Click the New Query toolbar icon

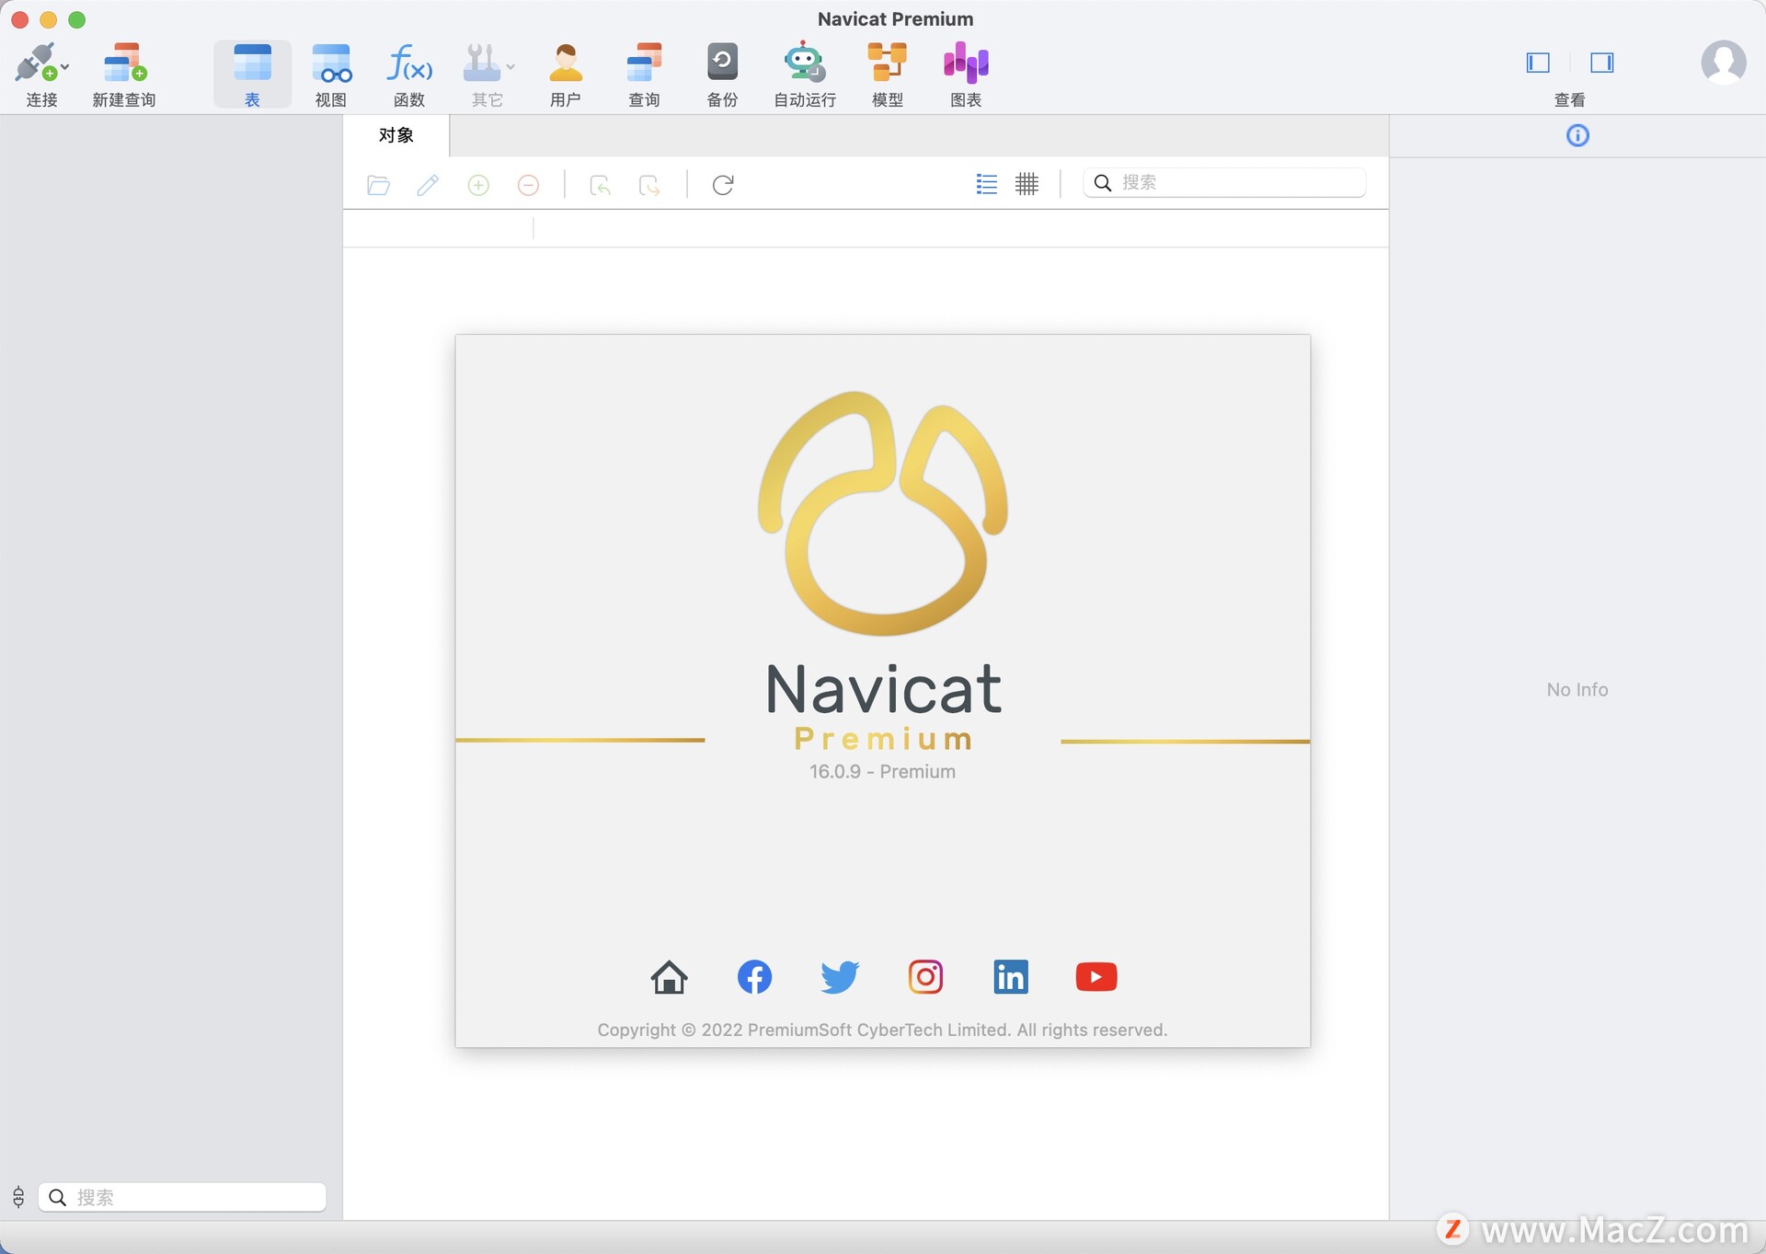[124, 63]
